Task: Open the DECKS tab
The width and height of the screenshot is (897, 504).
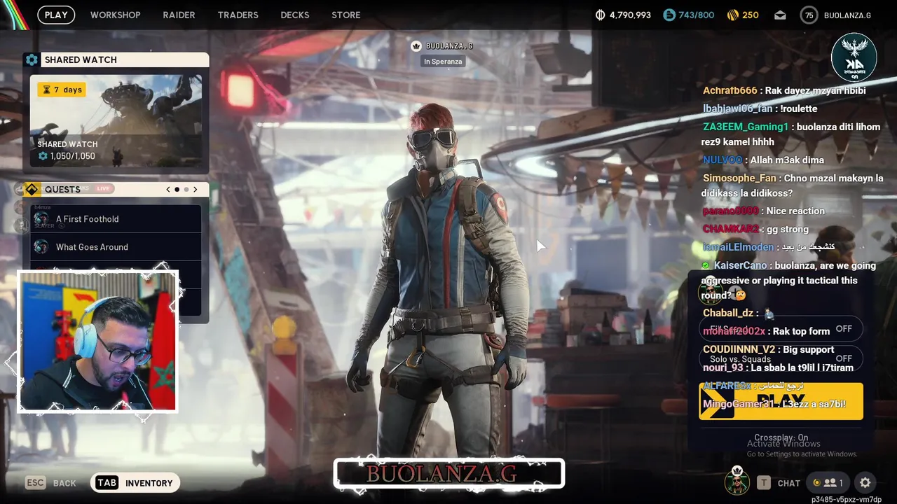Action: tap(295, 15)
